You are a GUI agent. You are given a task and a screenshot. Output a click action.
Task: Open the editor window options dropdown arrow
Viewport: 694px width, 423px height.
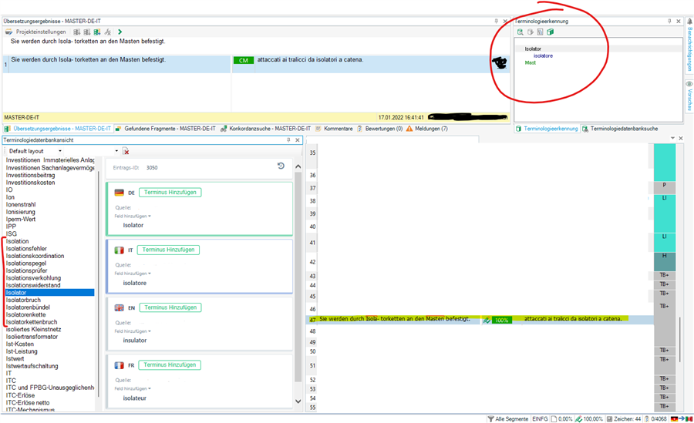[672, 138]
